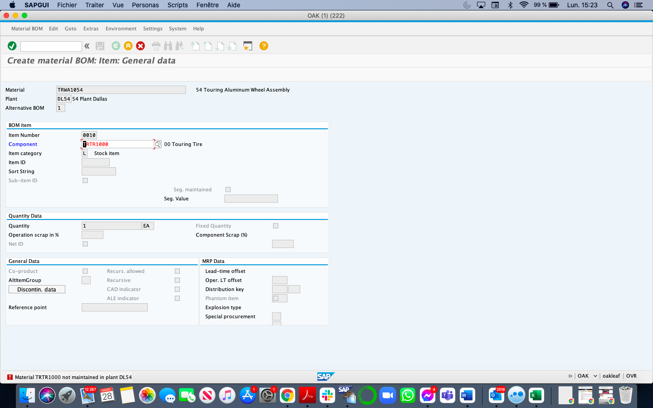Open the Environment menu

point(121,29)
